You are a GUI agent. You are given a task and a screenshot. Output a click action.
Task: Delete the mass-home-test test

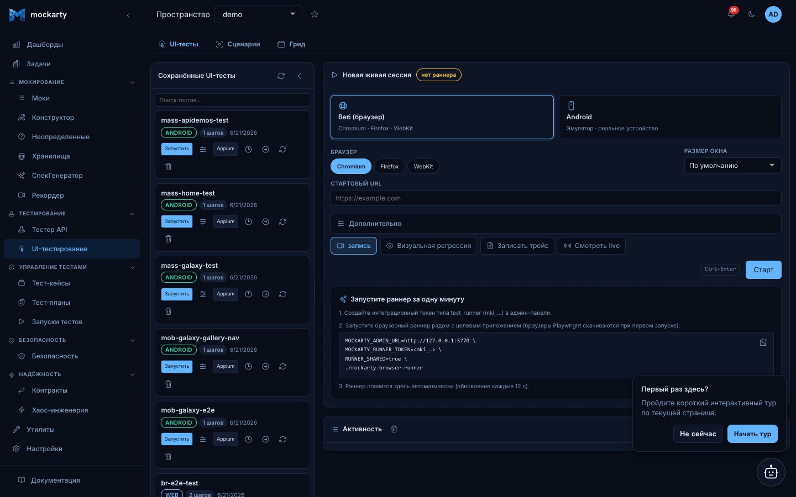(x=168, y=239)
